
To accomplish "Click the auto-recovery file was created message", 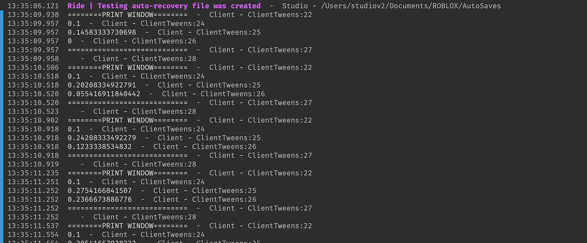I will [164, 6].
